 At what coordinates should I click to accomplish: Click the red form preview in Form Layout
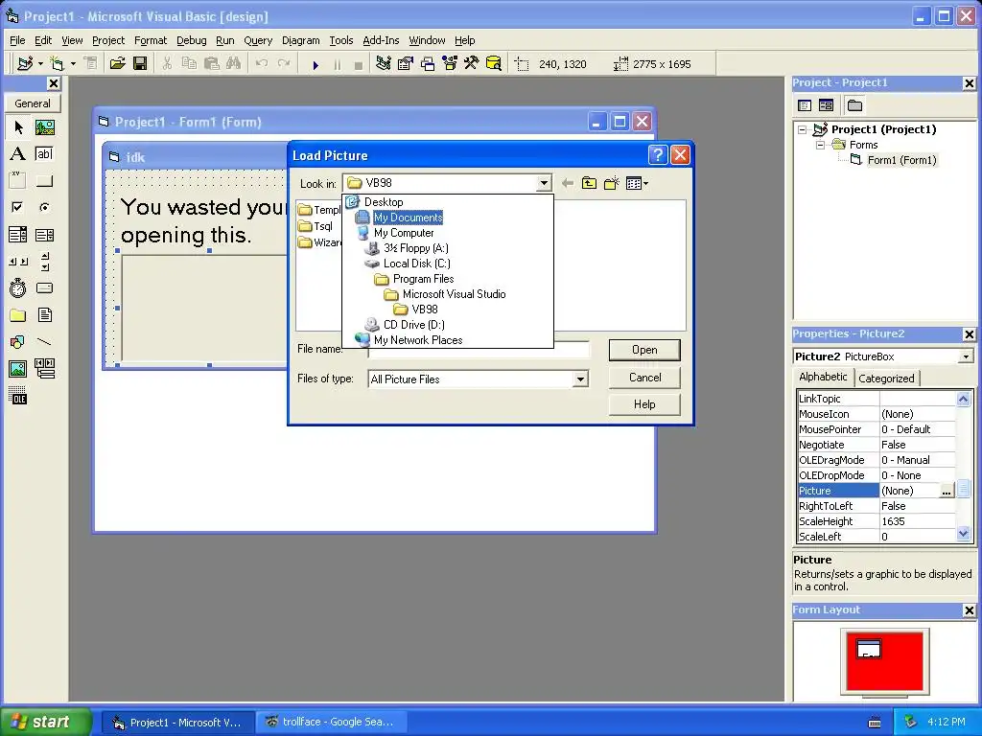click(884, 661)
